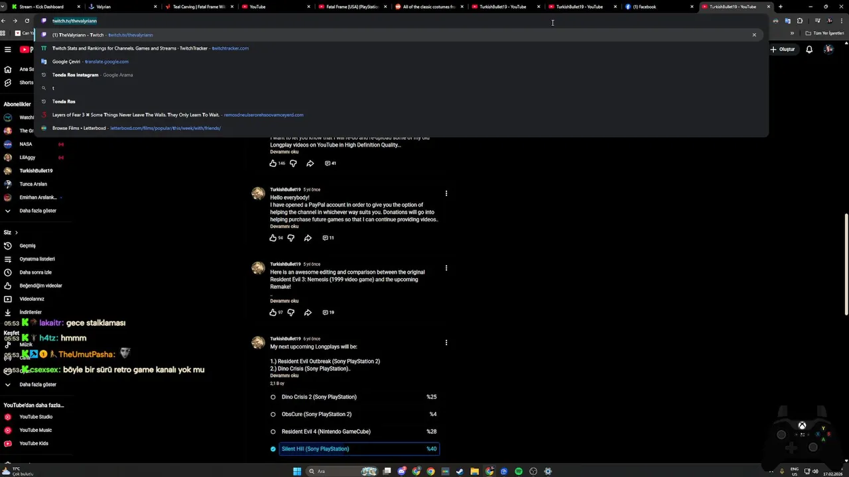The image size is (849, 477).
Task: Switch to Teal Carving Fatal Frame tab
Action: pyautogui.click(x=198, y=7)
